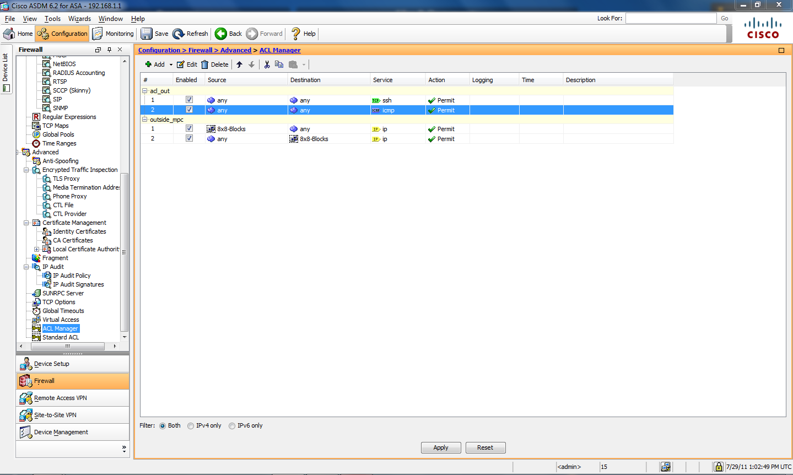Image resolution: width=793 pixels, height=475 pixels.
Task: Open Remote Access VPN section
Action: (x=73, y=398)
